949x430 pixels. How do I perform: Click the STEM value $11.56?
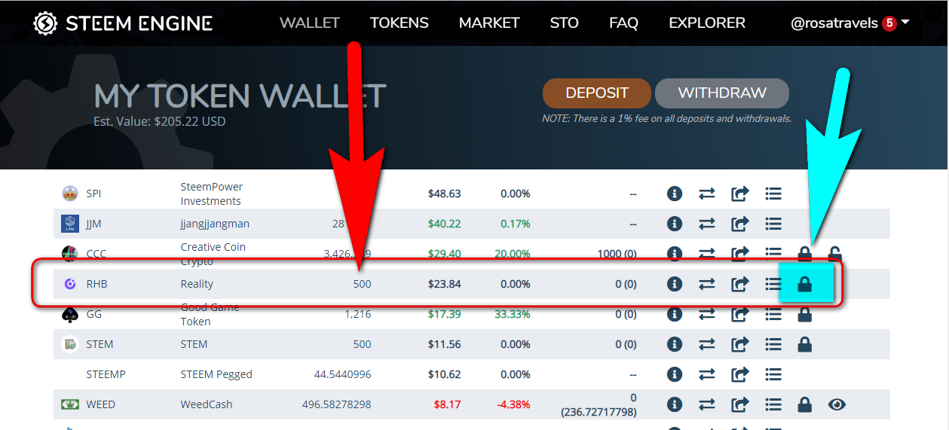(x=445, y=344)
